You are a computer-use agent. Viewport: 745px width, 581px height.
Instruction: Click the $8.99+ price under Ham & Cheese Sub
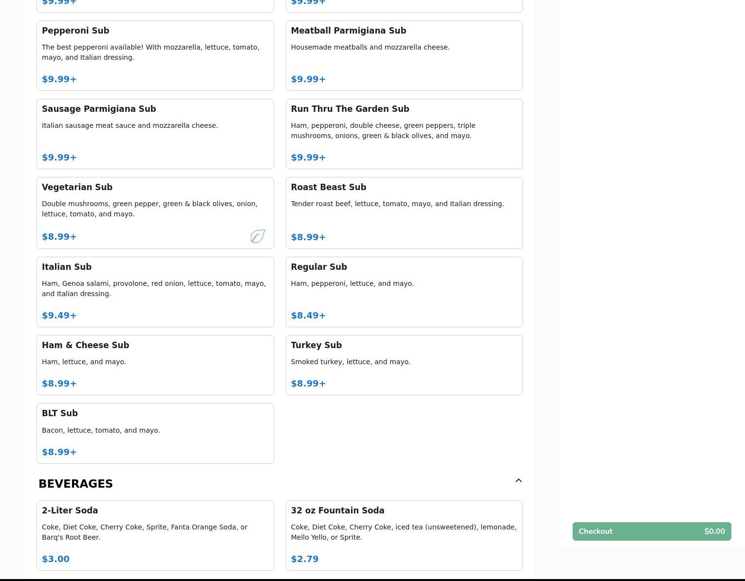click(59, 384)
